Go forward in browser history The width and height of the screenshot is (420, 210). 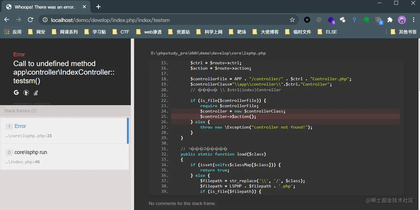pyautogui.click(x=18, y=20)
